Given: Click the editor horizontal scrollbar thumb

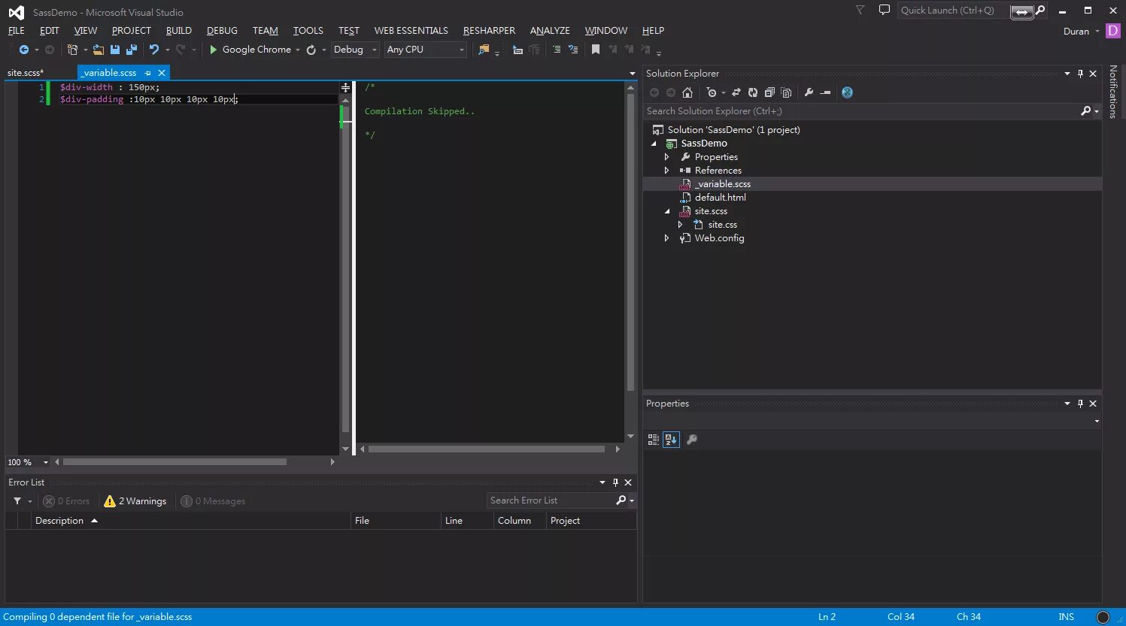Looking at the screenshot, I should [x=175, y=462].
